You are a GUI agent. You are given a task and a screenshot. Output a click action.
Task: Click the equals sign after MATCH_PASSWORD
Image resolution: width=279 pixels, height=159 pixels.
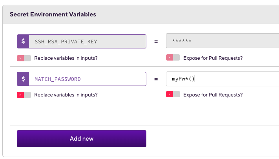[x=156, y=79]
